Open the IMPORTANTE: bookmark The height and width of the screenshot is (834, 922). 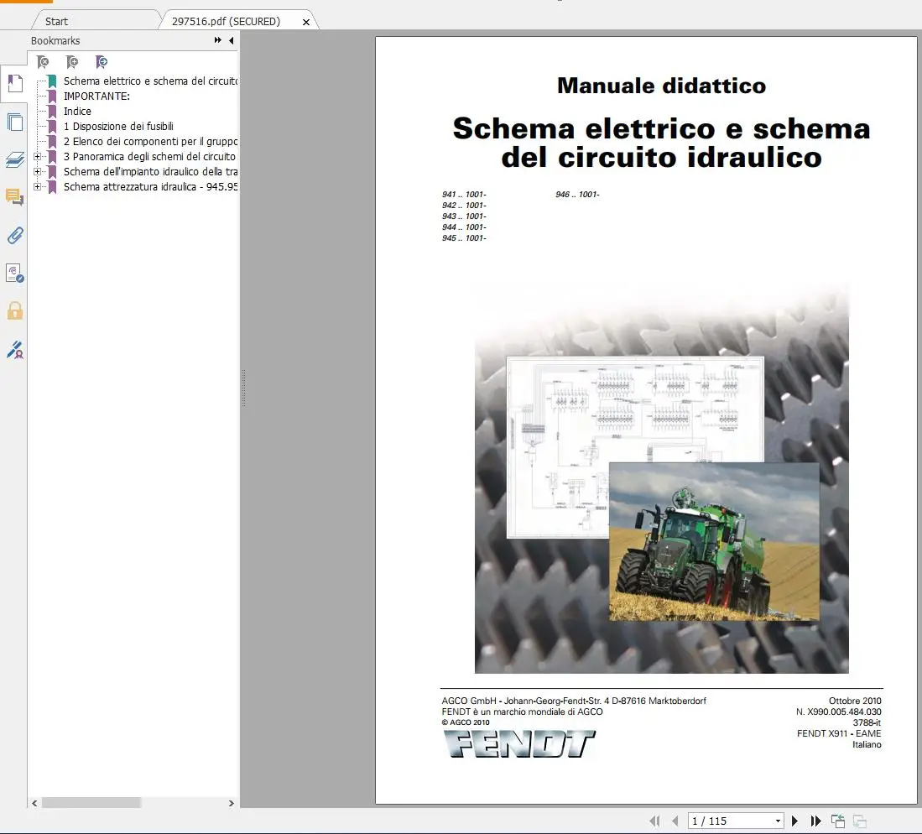coord(97,96)
